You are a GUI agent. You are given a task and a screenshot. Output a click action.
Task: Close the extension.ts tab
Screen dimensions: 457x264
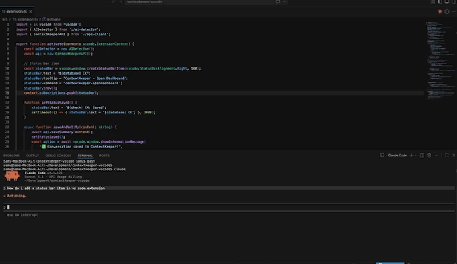[x=31, y=11]
